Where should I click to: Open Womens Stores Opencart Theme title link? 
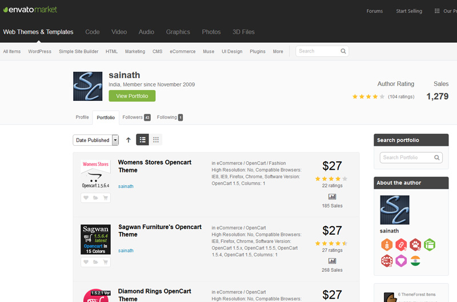tap(155, 166)
